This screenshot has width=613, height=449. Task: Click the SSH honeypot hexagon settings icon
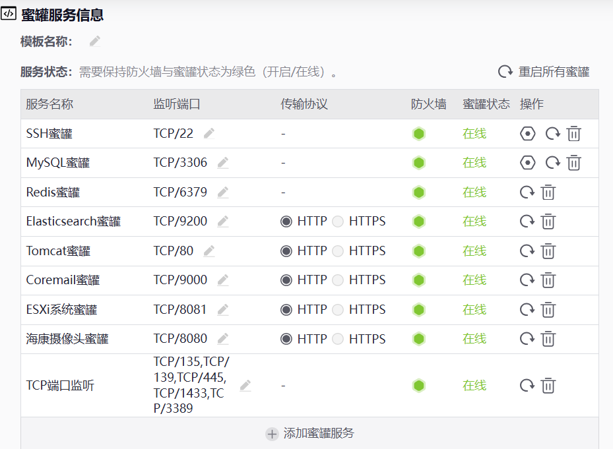point(527,134)
